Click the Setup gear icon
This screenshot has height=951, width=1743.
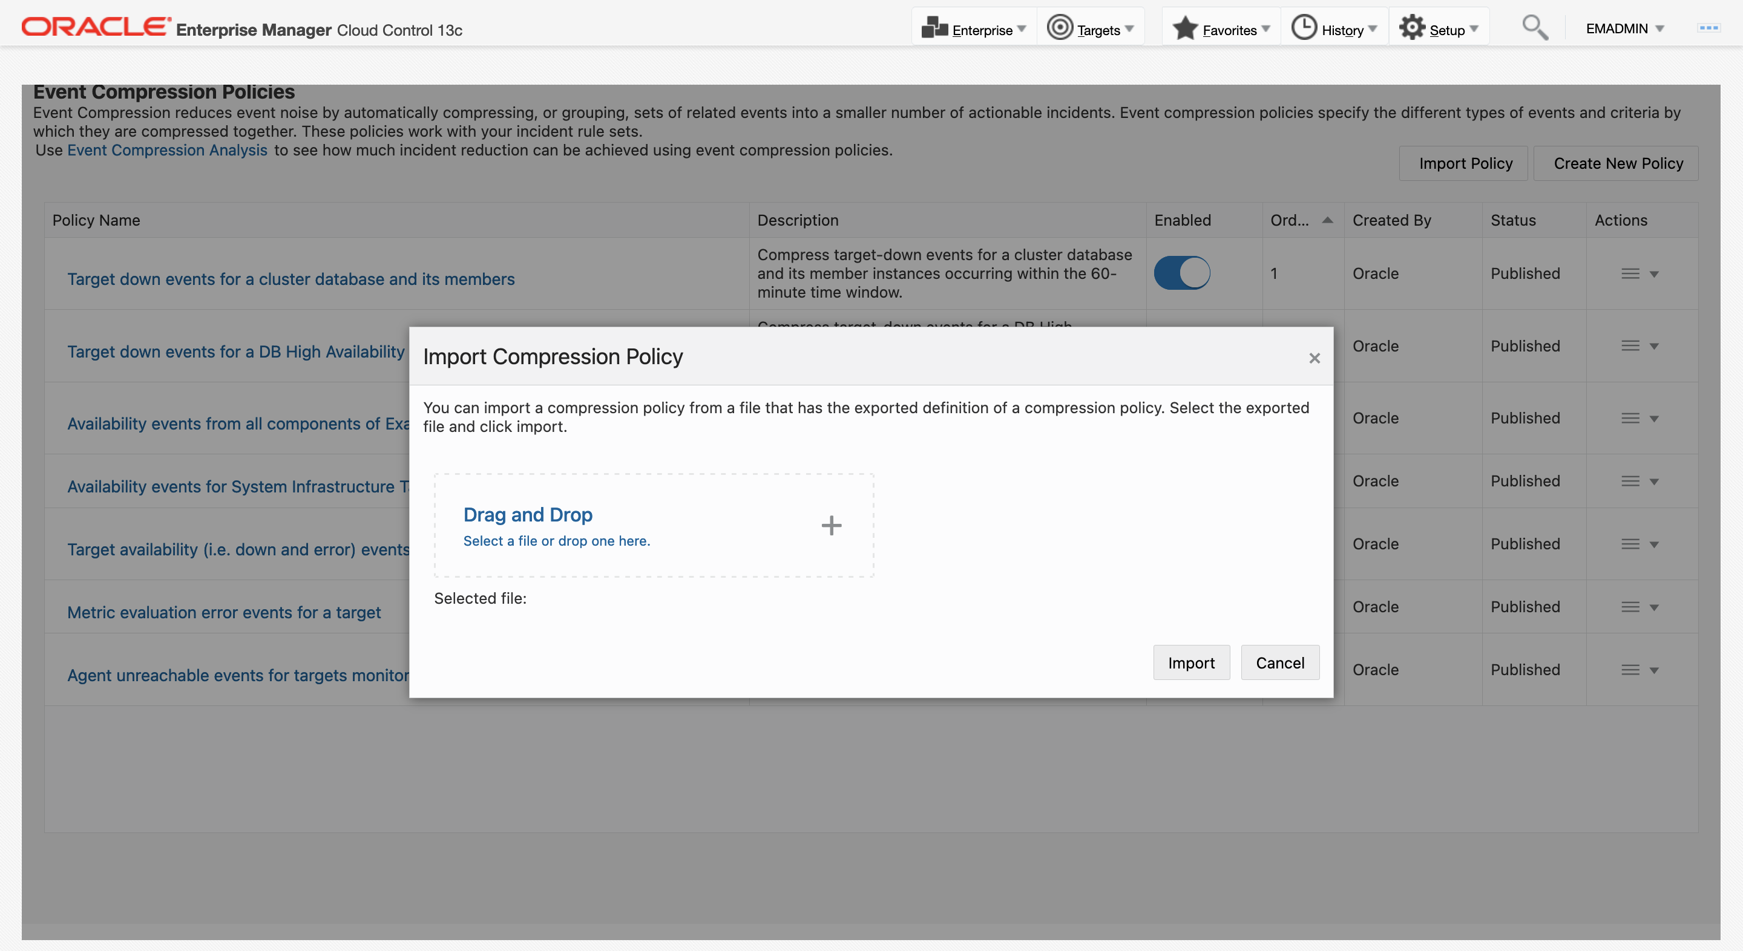pyautogui.click(x=1411, y=28)
